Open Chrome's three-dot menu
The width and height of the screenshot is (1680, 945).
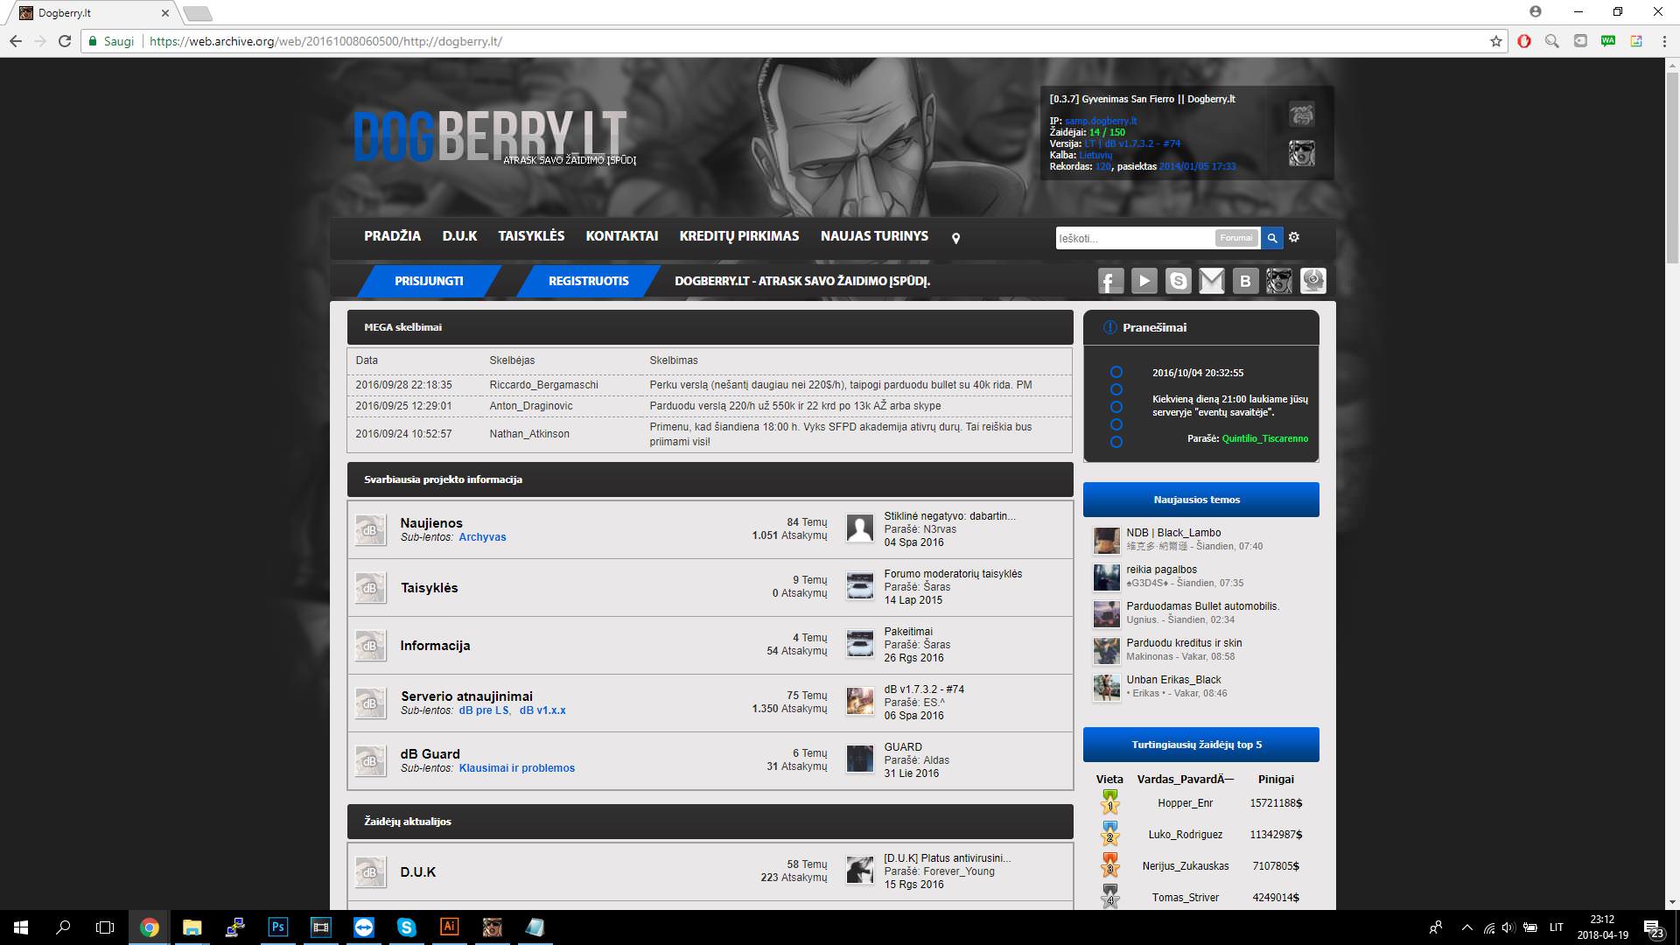pos(1662,41)
